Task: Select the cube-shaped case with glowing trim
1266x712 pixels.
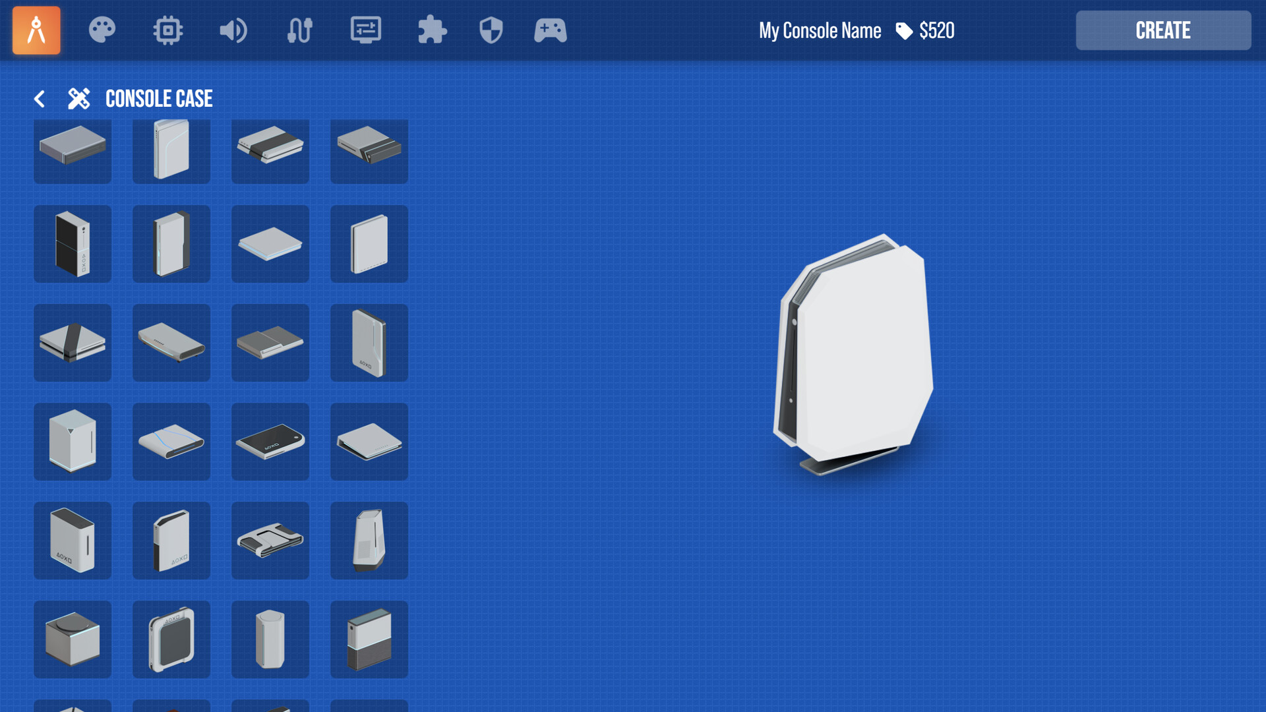Action: 73,639
